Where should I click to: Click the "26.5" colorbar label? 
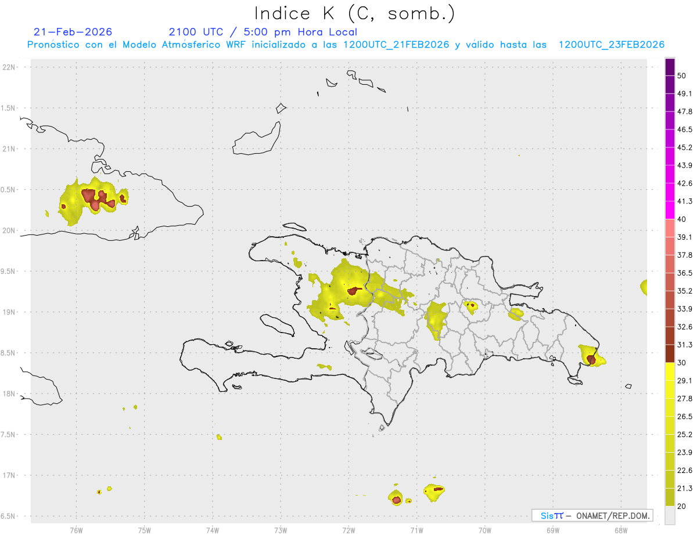click(x=685, y=417)
